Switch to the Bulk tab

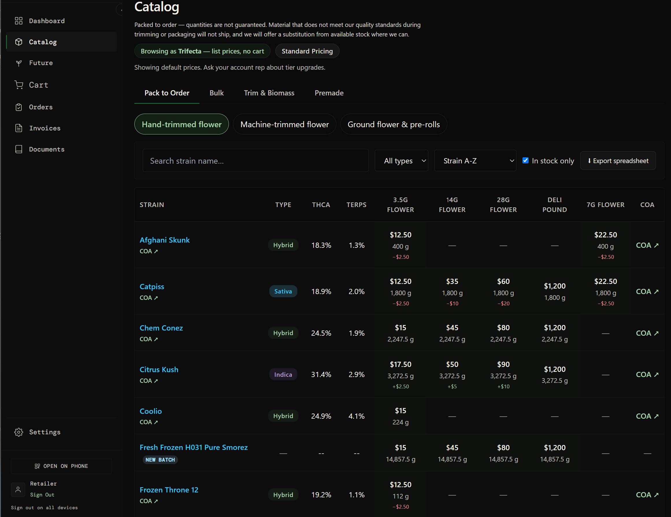click(x=216, y=93)
